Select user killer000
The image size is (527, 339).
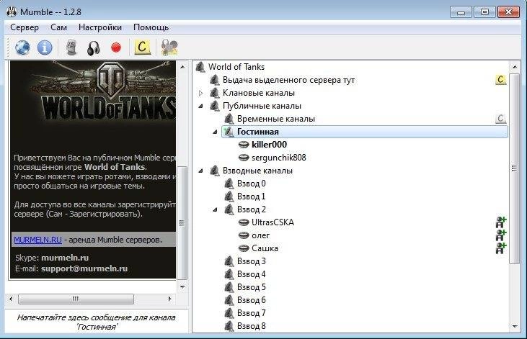pos(269,145)
